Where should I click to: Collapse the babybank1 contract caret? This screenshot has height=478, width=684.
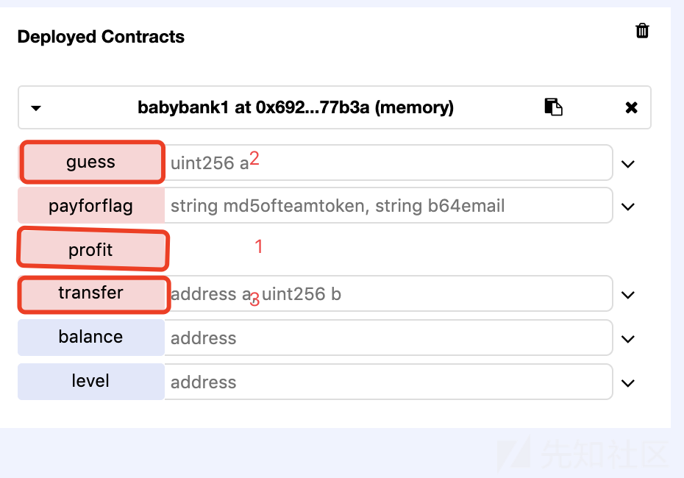(36, 107)
